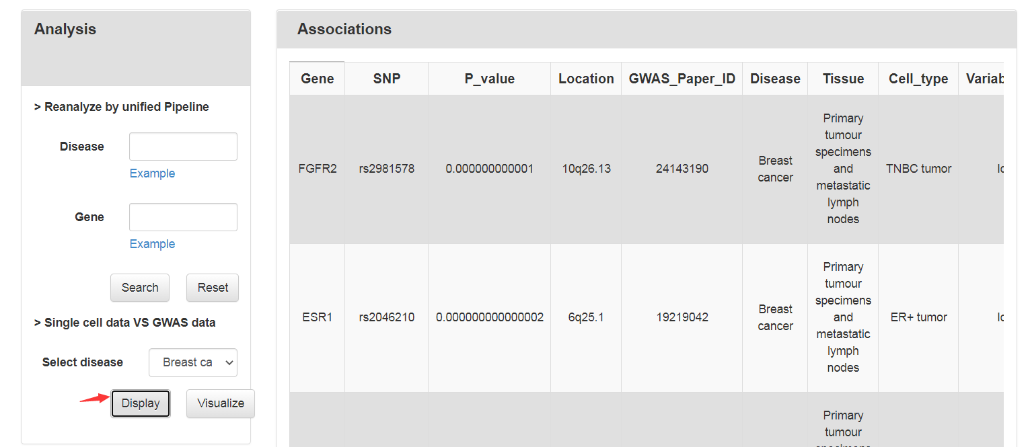Click the Disease input field
The image size is (1030, 447).
[x=183, y=147]
